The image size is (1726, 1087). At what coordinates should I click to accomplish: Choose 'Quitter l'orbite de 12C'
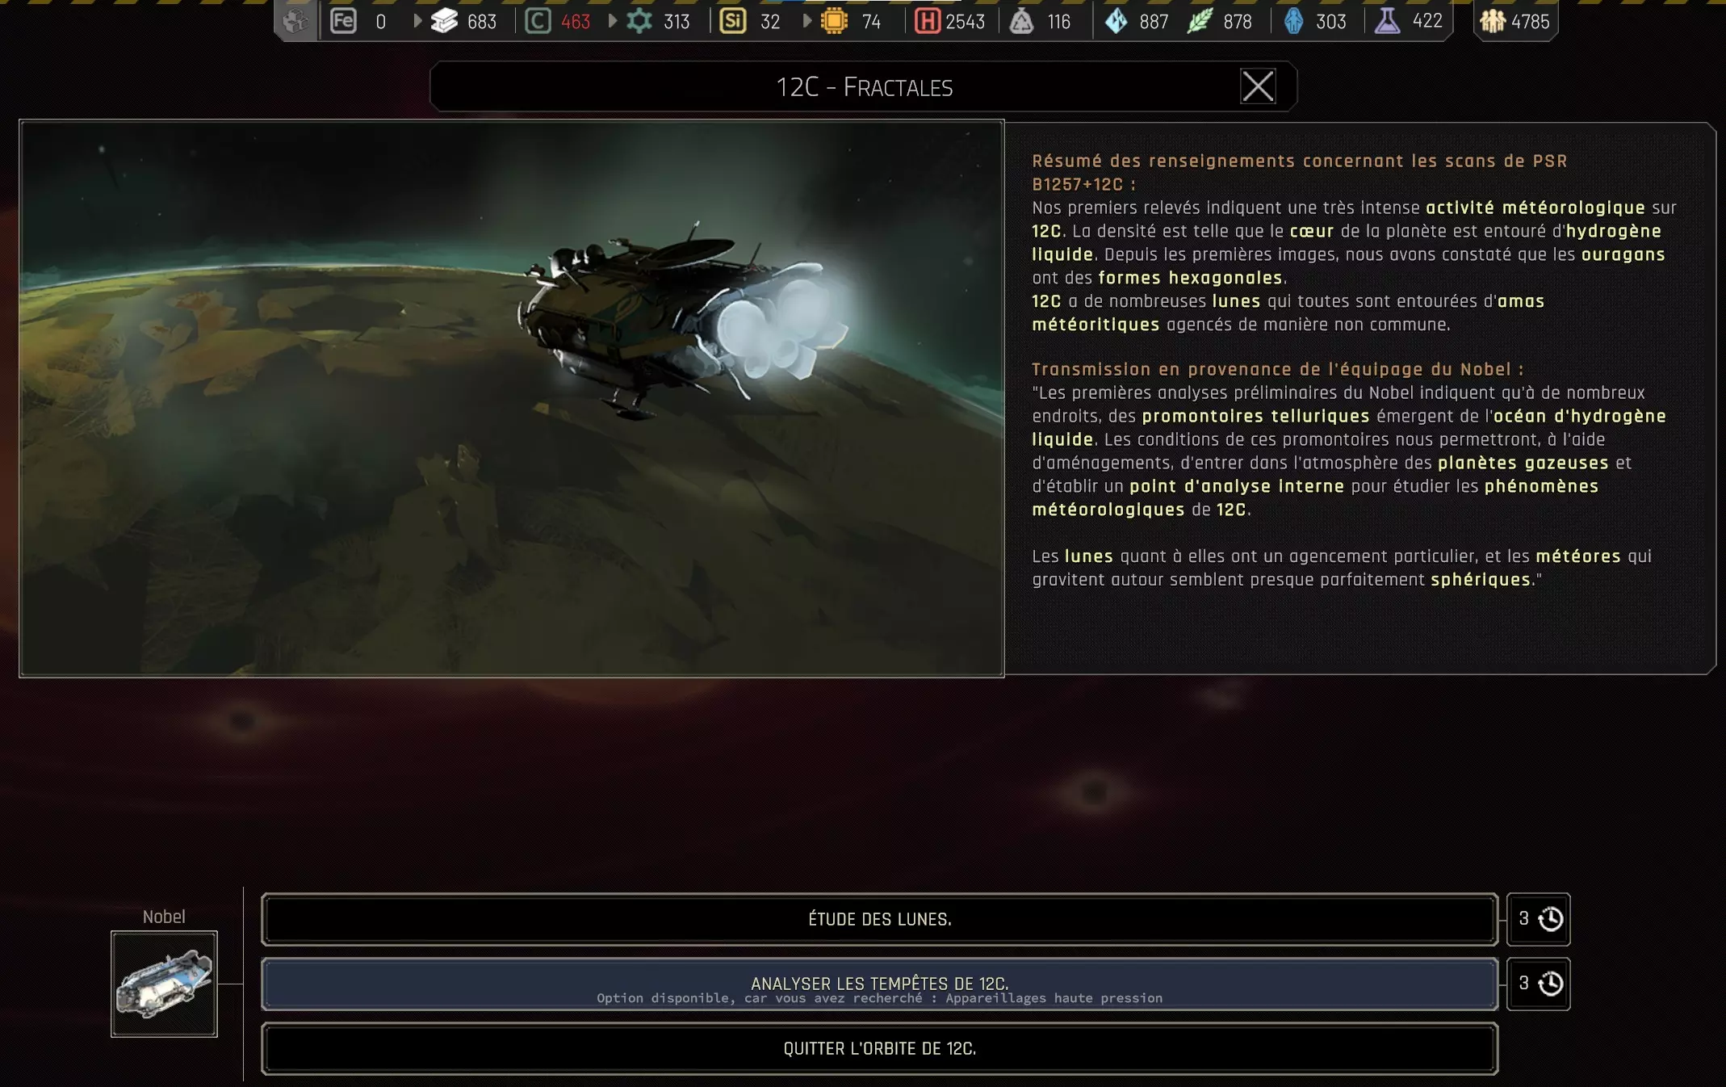879,1048
